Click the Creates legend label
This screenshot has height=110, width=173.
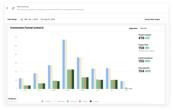pos(48,101)
